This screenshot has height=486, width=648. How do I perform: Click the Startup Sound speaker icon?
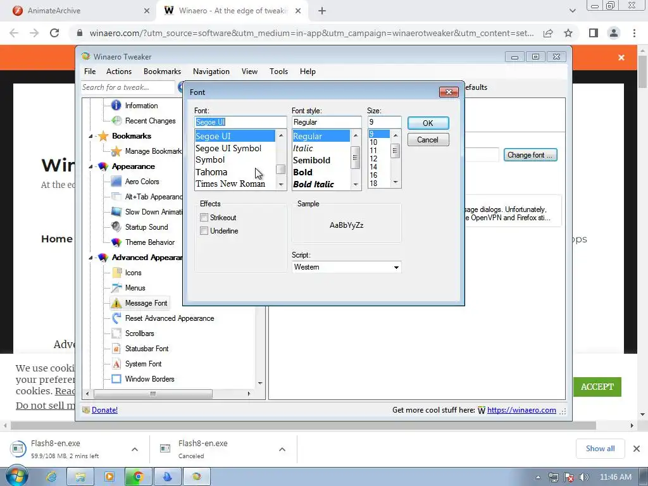pyautogui.click(x=116, y=227)
